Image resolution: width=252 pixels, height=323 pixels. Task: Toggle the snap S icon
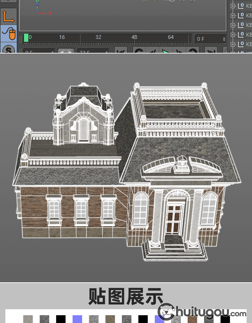coord(9,49)
